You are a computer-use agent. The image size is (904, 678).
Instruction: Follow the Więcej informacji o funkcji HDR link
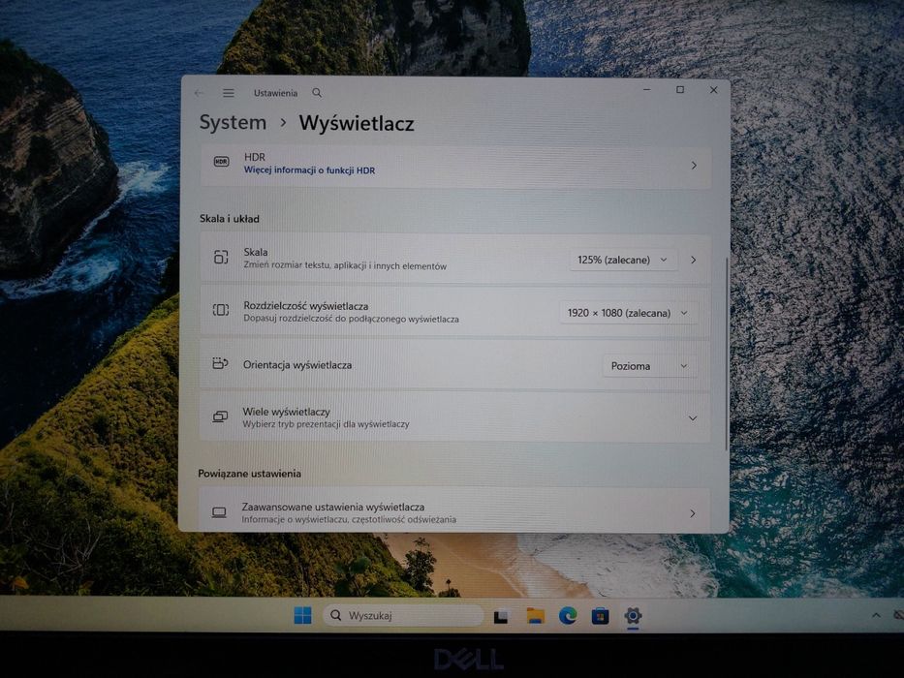(x=310, y=170)
